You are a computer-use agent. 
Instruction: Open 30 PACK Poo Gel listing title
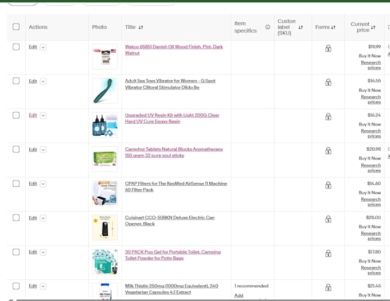point(173,255)
